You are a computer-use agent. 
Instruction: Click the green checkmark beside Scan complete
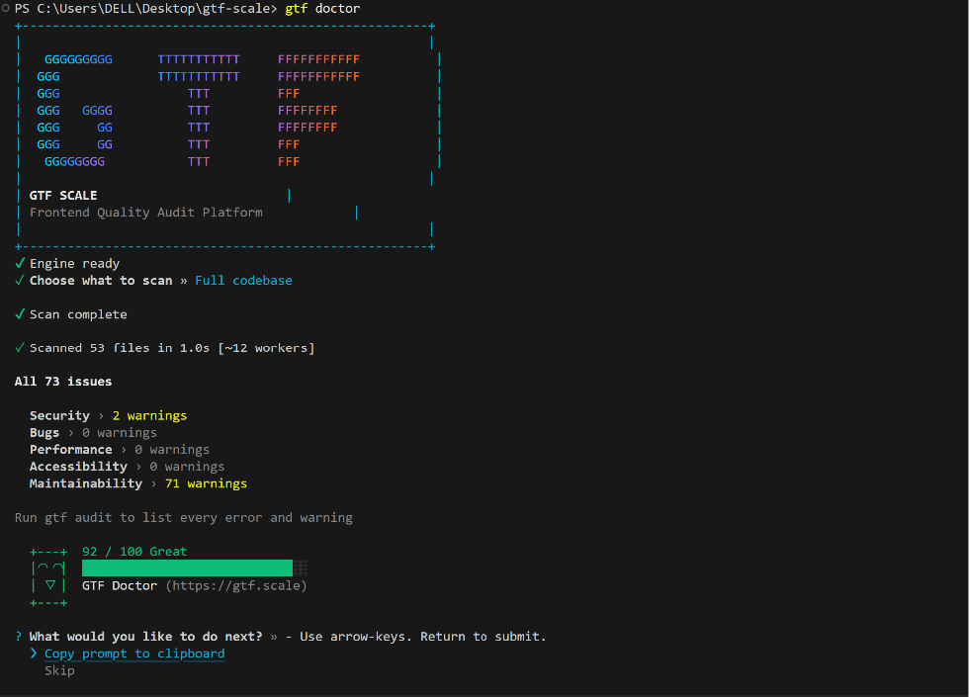20,314
